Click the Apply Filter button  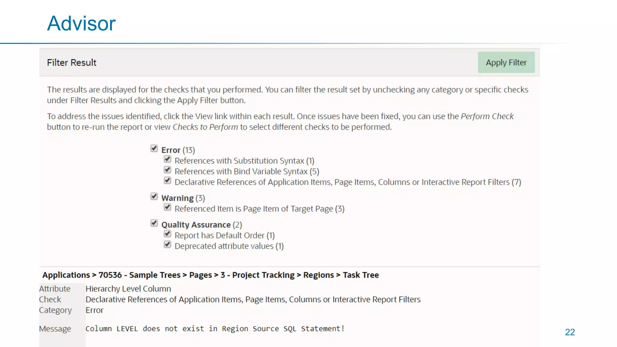coord(506,62)
